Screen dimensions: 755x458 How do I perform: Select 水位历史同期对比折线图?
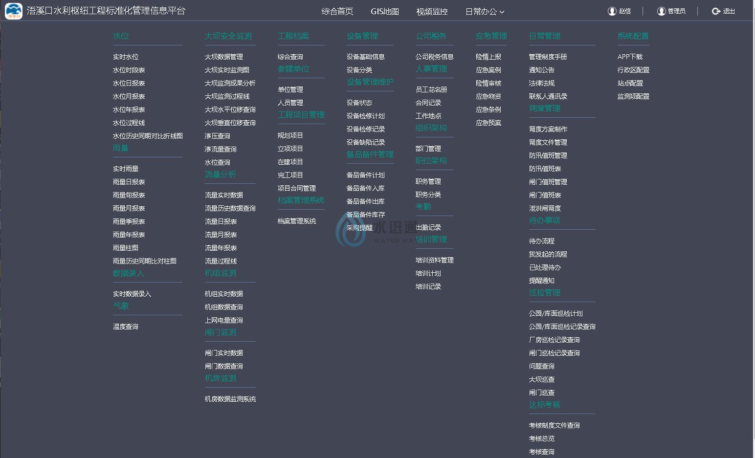[148, 136]
